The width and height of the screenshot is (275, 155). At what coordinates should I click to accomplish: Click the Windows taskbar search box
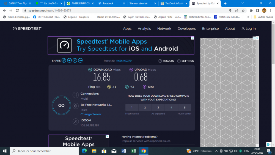coord(44,151)
